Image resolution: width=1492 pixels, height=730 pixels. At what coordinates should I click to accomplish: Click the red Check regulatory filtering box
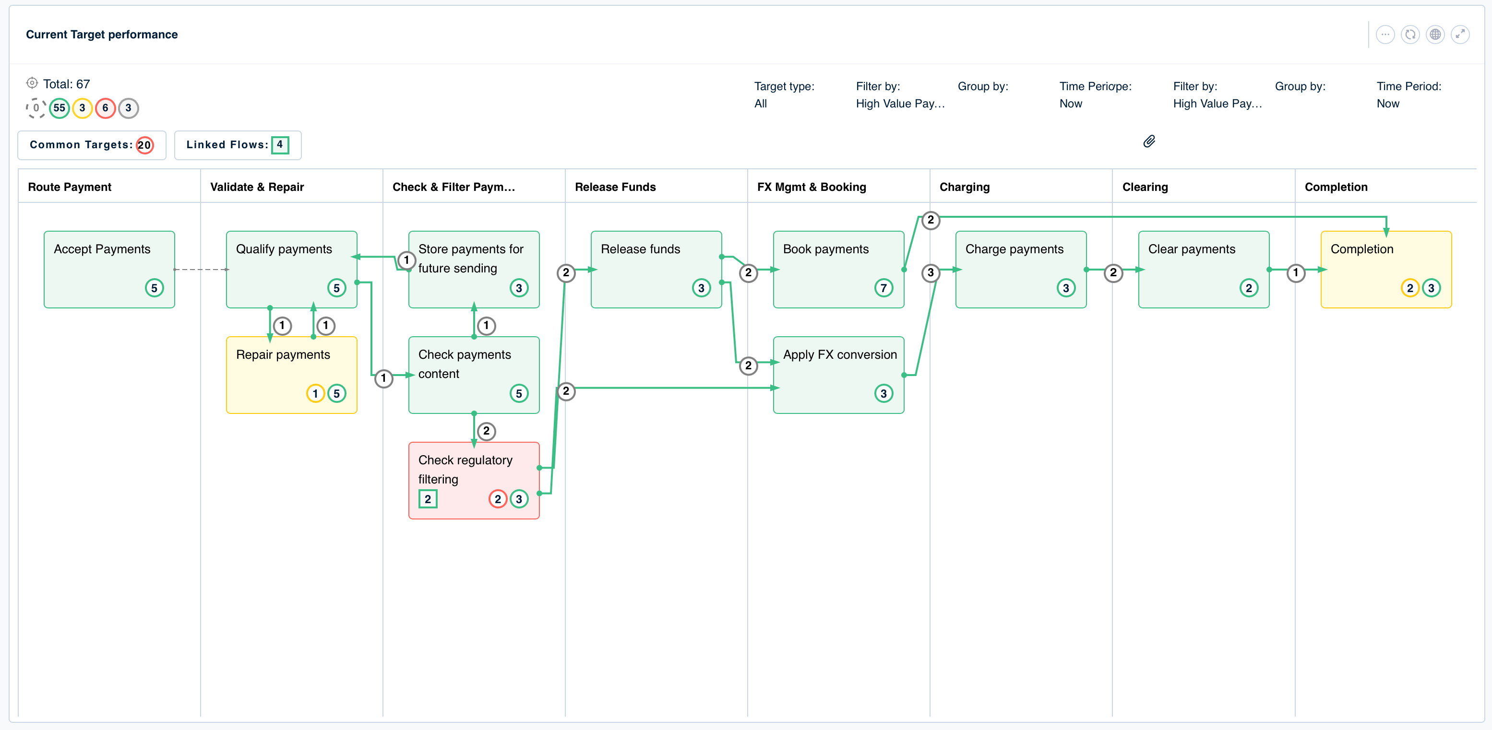coord(474,481)
